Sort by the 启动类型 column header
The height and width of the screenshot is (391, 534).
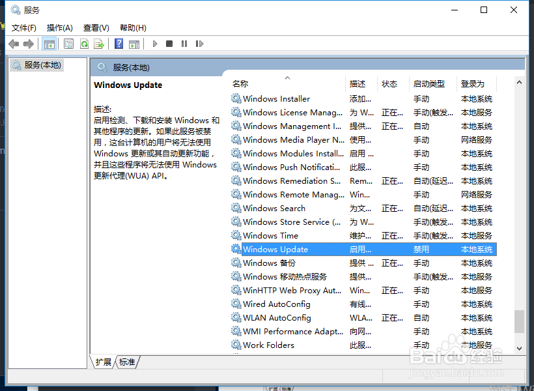pyautogui.click(x=432, y=83)
